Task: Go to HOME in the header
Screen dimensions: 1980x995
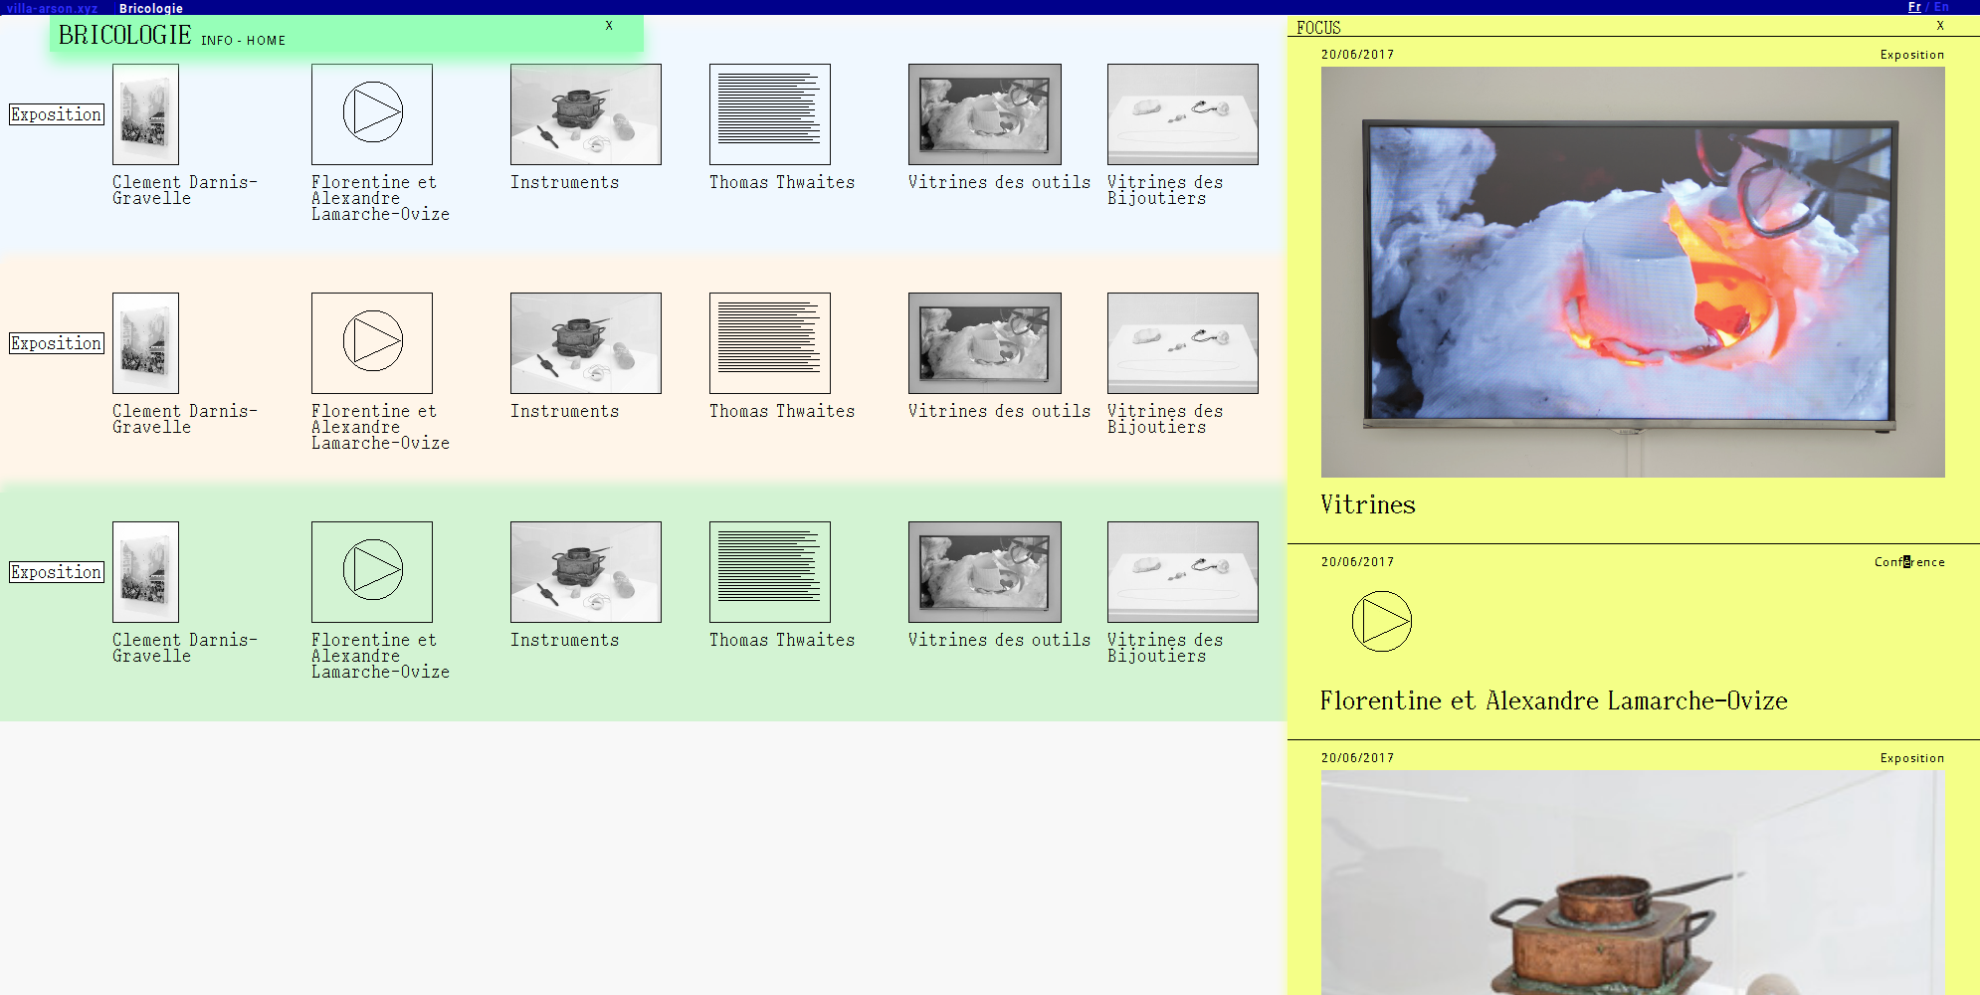Action: click(266, 41)
